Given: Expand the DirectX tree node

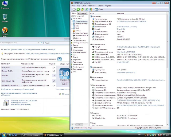Looking at the screenshot, I should (x=75, y=57).
